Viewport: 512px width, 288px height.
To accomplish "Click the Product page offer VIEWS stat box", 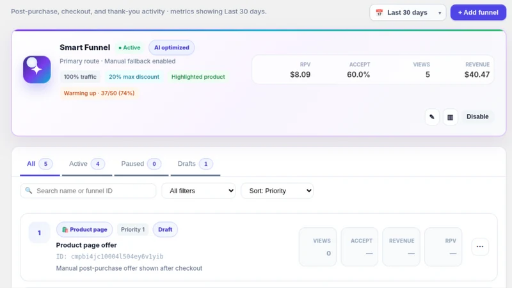I will pyautogui.click(x=317, y=247).
